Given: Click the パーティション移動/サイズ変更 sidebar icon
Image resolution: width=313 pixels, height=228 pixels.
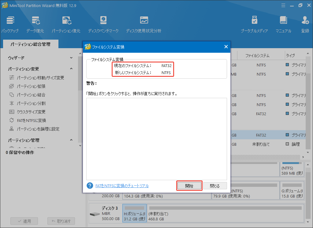Looking at the screenshot, I should (12, 78).
